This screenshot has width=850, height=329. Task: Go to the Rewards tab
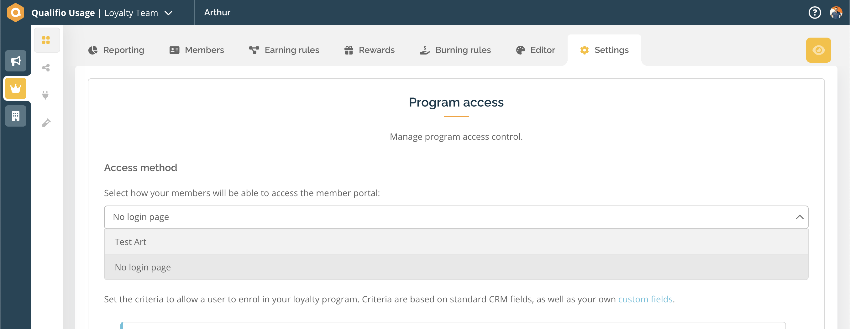point(369,50)
